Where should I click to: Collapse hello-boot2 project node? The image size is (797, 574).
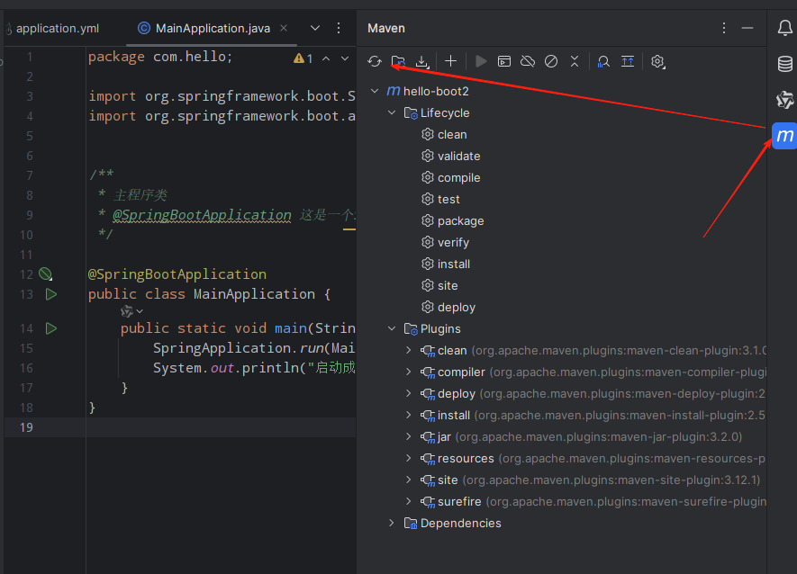pyautogui.click(x=375, y=91)
